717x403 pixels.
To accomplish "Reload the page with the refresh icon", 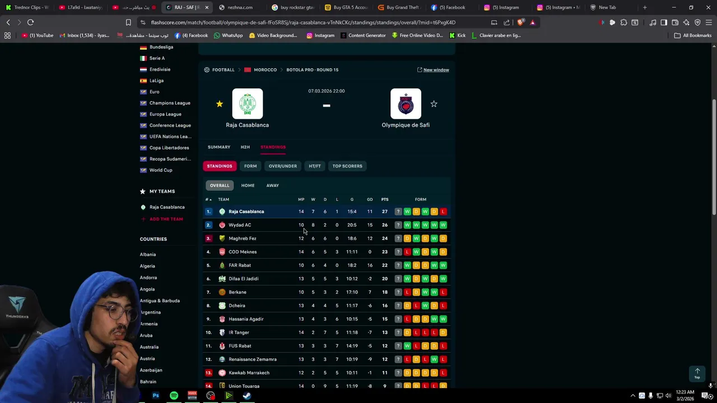I will [30, 22].
